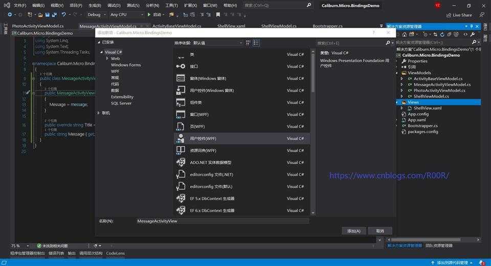Click the Save icon in toolbar

[x=47, y=15]
